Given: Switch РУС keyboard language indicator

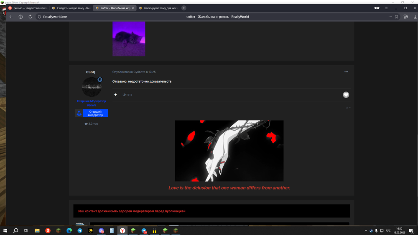Looking at the screenshot, I should pyautogui.click(x=388, y=230).
